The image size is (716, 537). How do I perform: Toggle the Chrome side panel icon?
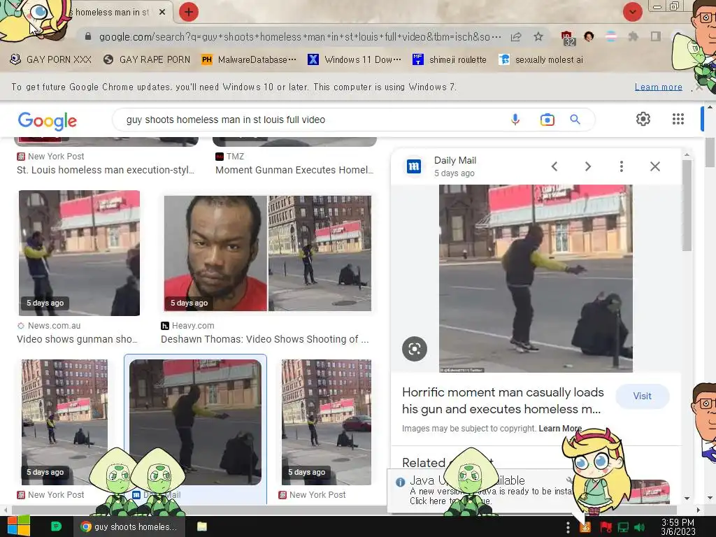(656, 36)
